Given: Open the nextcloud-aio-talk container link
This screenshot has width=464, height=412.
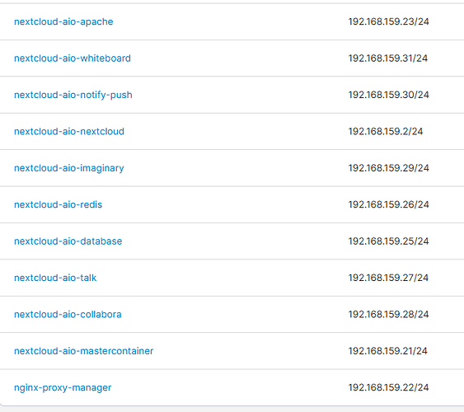Looking at the screenshot, I should 55,278.
